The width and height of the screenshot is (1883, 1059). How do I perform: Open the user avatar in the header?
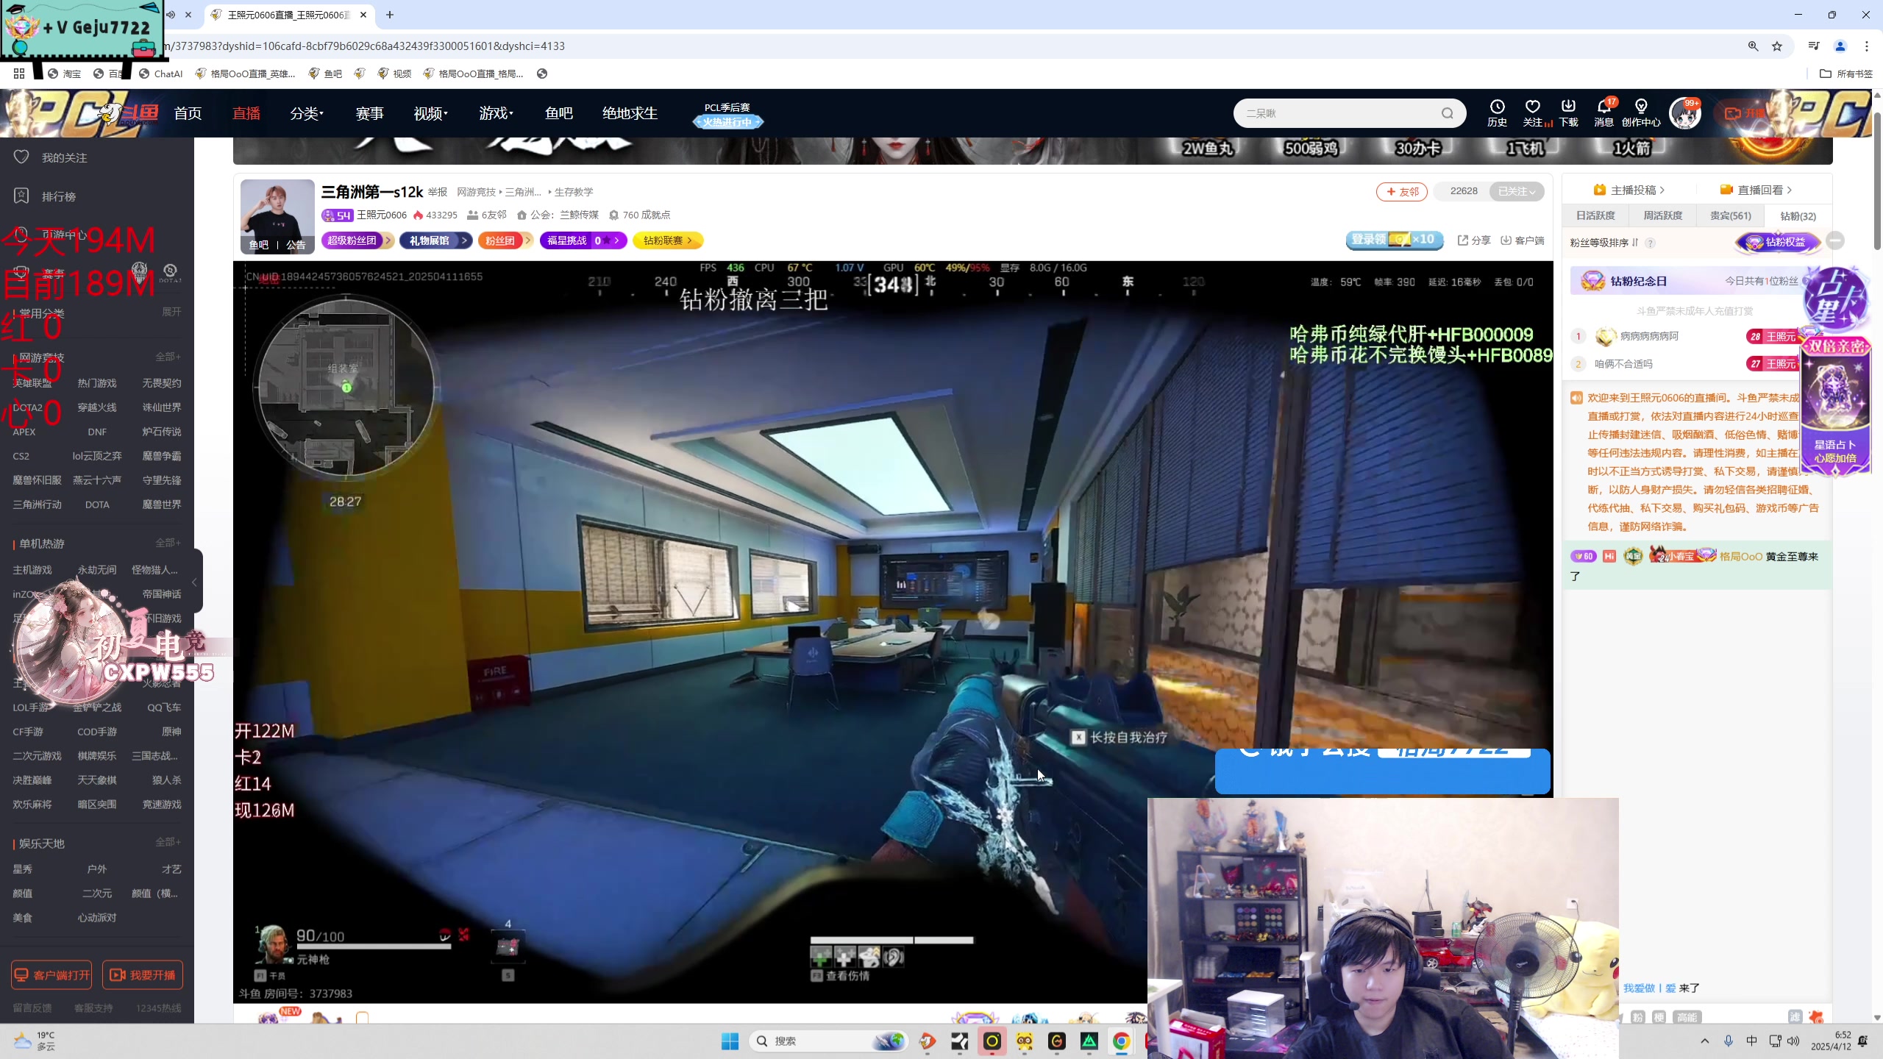[x=1684, y=113]
